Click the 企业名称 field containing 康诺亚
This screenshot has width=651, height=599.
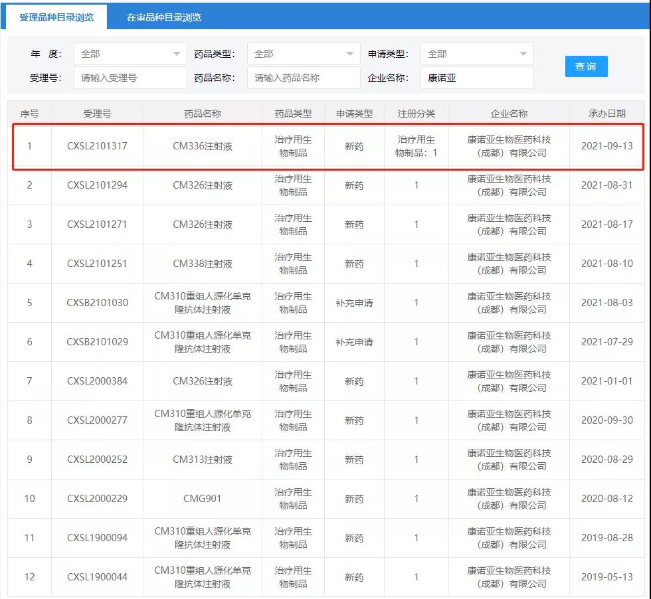[x=477, y=78]
